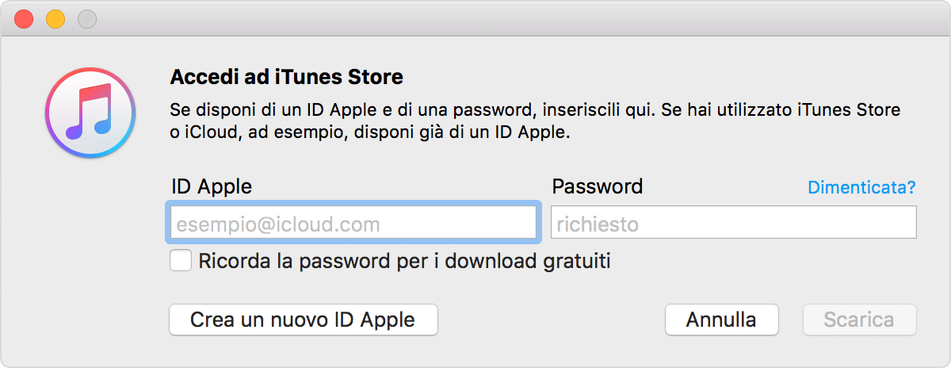Screen dimensions: 951x368
Task: Click the "ID Apple" field label
Action: (211, 187)
